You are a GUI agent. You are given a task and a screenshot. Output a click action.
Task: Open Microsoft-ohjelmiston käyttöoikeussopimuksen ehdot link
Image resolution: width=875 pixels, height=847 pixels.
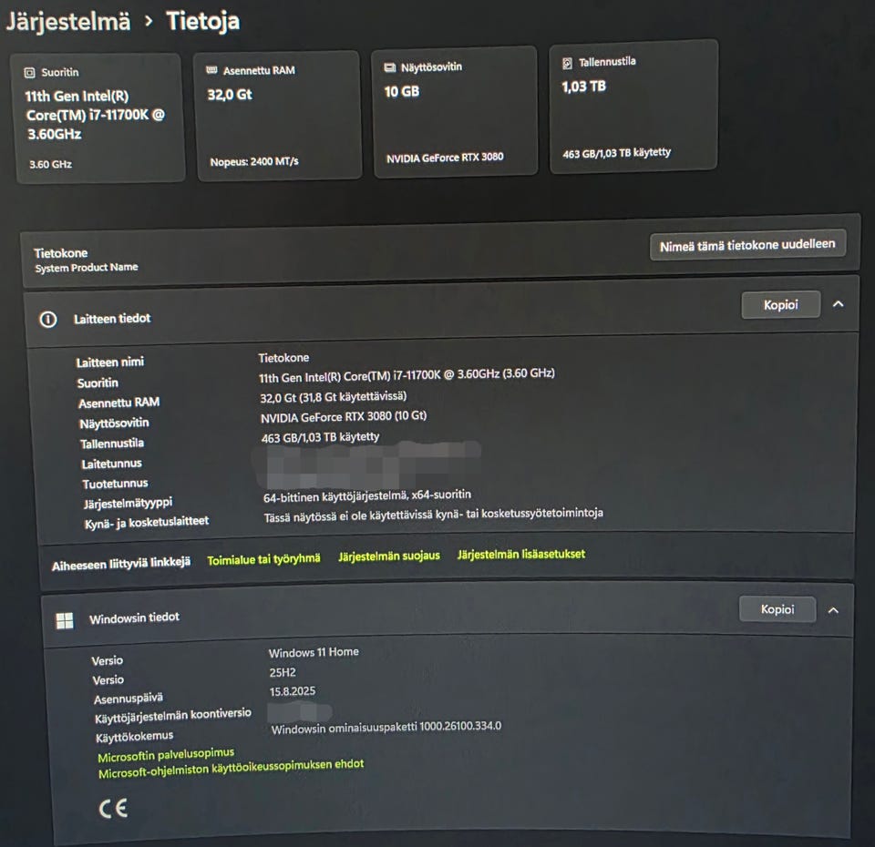point(231,769)
